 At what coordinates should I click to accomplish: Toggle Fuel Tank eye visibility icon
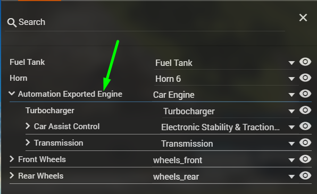pos(305,62)
